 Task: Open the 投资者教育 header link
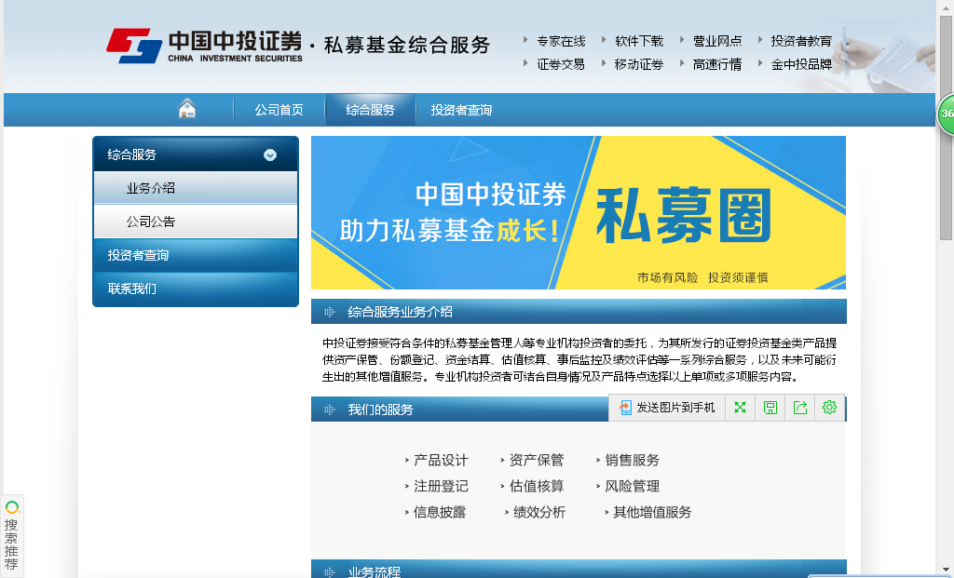(x=801, y=41)
